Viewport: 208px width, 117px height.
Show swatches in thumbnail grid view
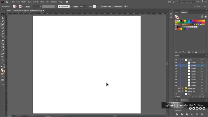205,17
